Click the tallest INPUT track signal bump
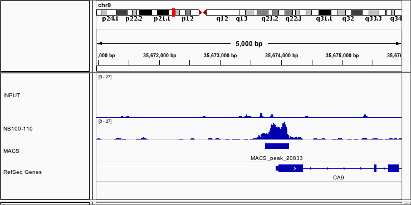 pyautogui.click(x=261, y=116)
